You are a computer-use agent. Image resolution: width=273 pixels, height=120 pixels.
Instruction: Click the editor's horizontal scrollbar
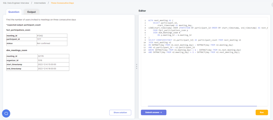[202, 106]
